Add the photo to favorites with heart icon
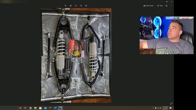The height and width of the screenshot is (110, 196). tap(76, 6)
